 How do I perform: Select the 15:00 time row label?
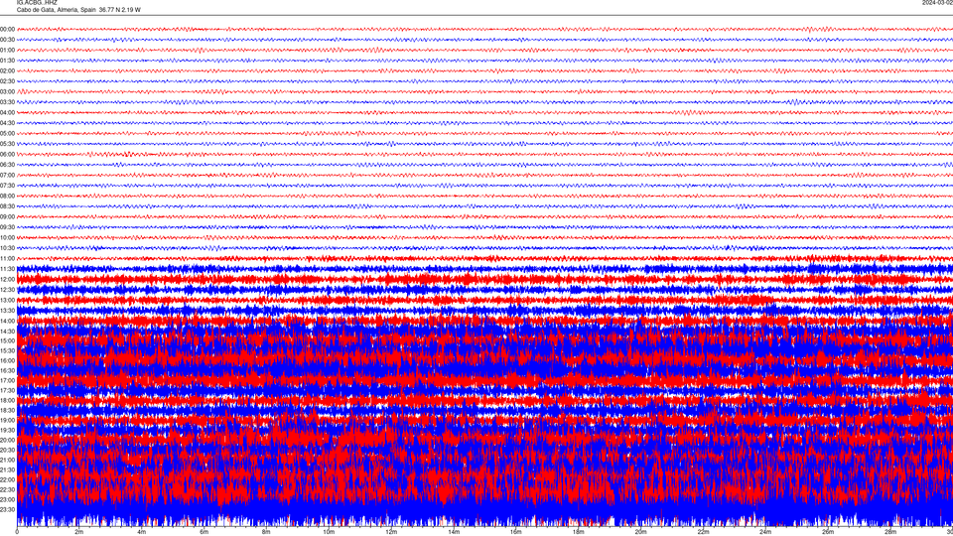7,340
